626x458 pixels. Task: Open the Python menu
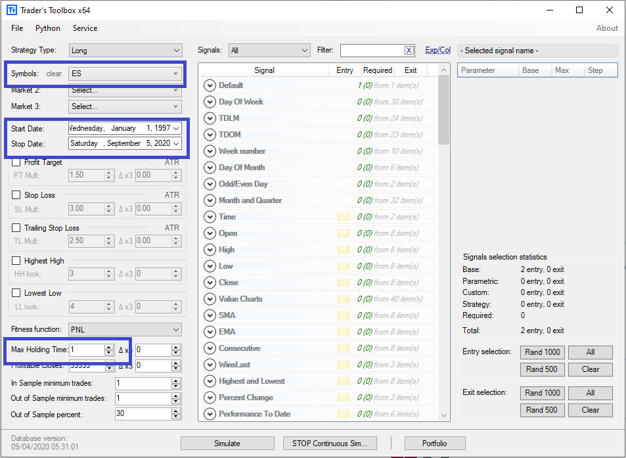point(47,28)
